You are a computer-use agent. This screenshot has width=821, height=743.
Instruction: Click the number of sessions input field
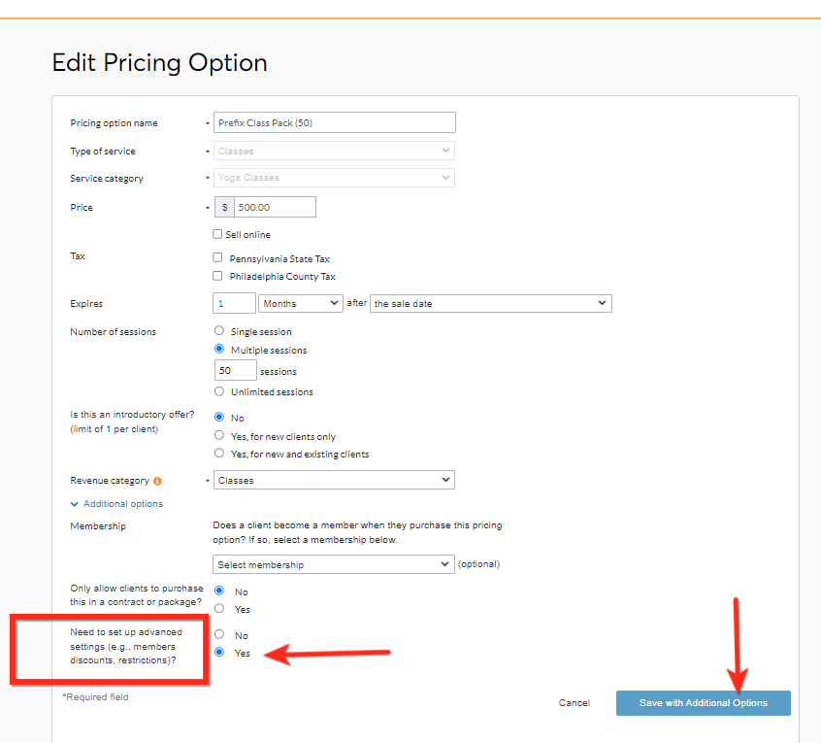point(235,370)
